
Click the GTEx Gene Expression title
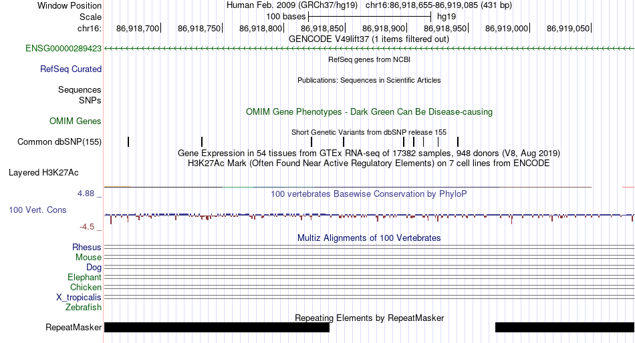[x=369, y=153]
